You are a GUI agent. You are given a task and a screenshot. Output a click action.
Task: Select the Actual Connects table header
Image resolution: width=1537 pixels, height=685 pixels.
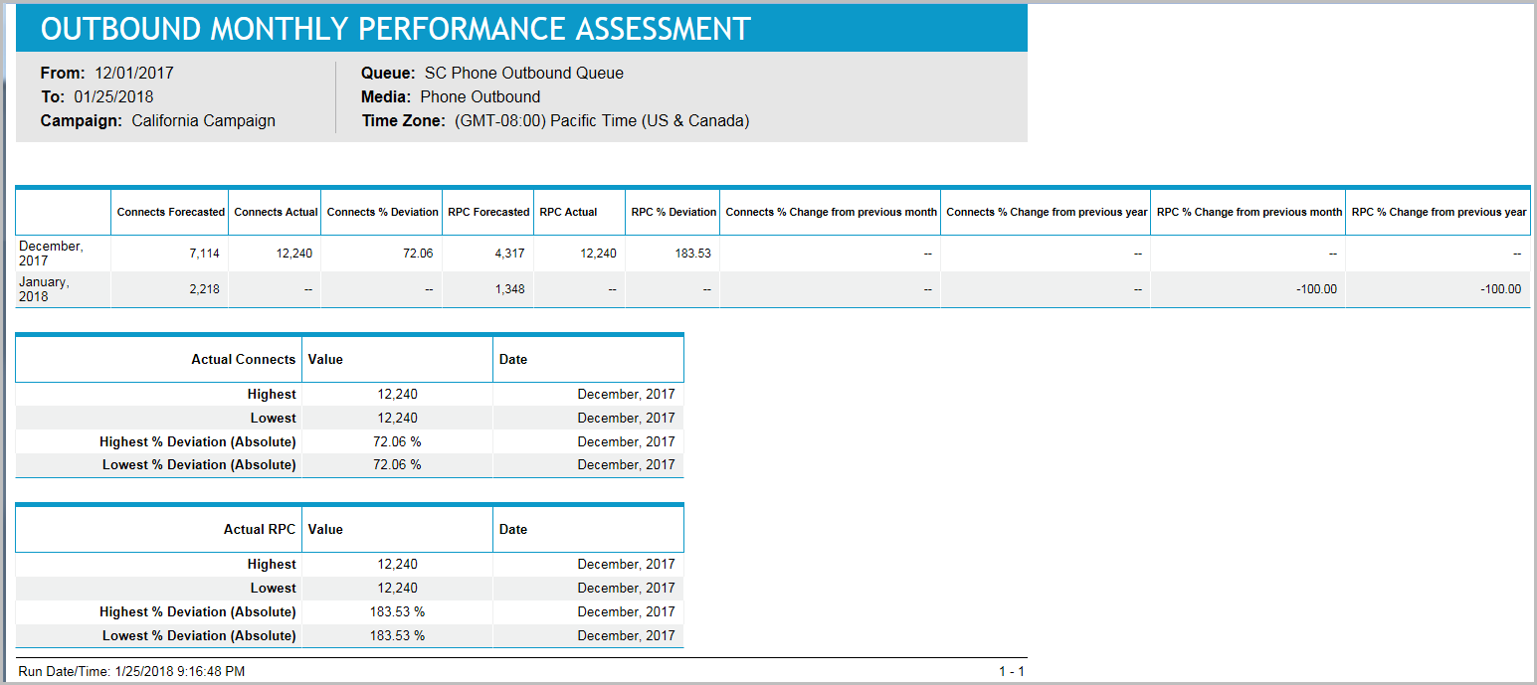(x=243, y=359)
